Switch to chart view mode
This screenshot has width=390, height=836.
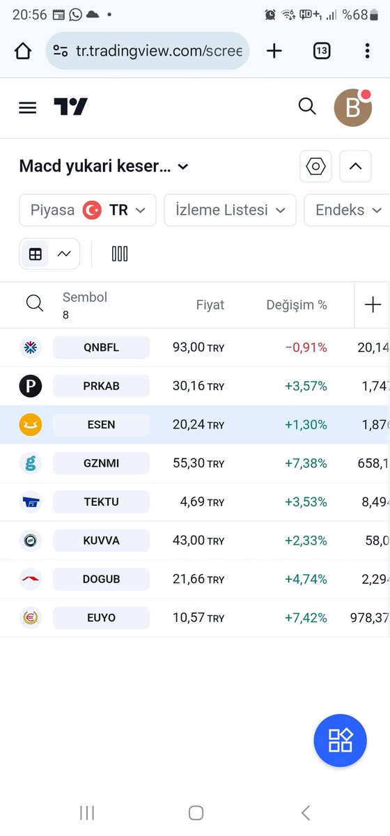tap(64, 254)
